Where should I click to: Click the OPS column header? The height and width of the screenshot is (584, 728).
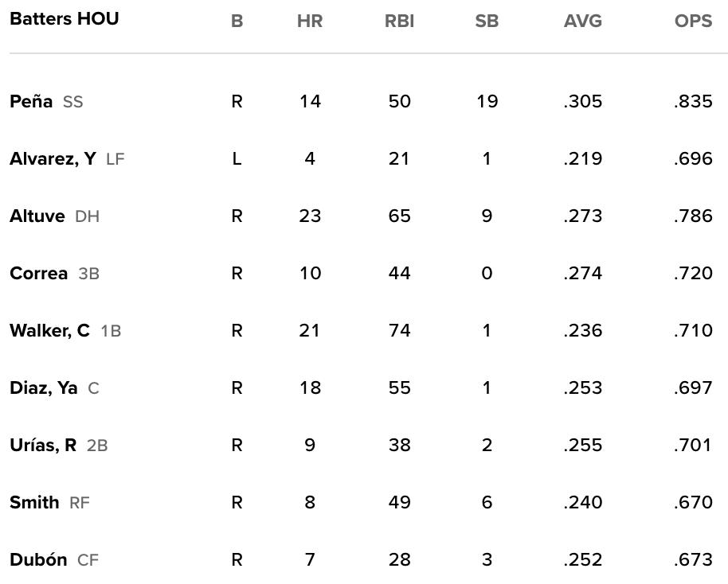[x=693, y=22]
